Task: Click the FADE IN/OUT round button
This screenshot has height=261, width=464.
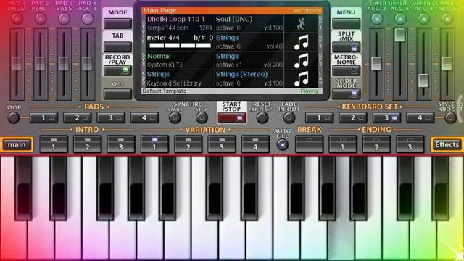Action: 289,117
